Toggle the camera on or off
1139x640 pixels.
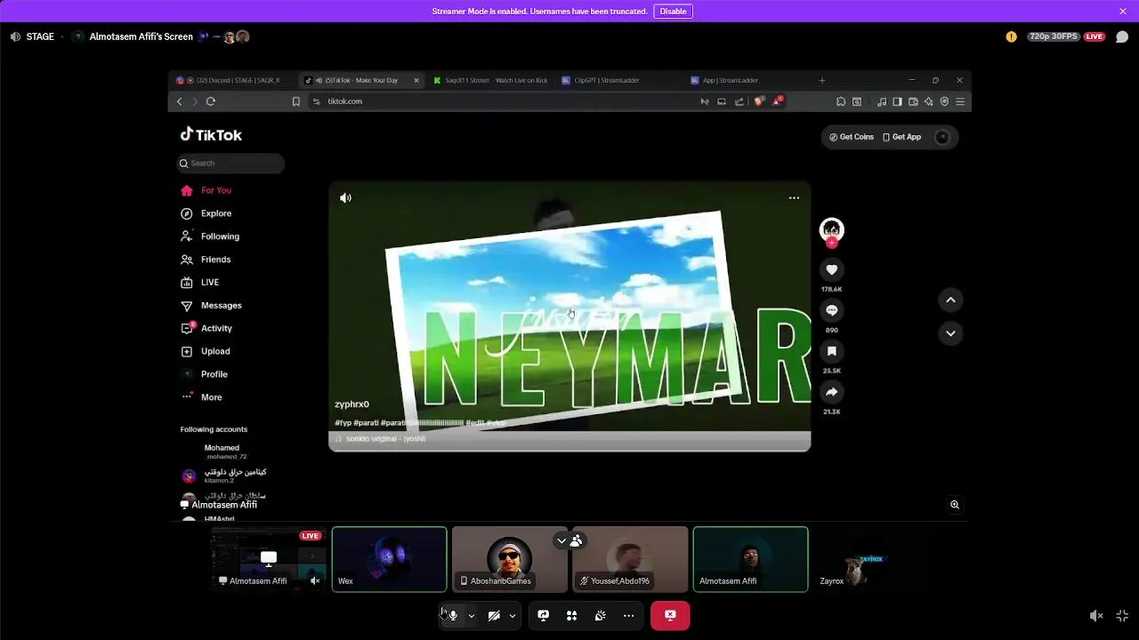tap(494, 615)
